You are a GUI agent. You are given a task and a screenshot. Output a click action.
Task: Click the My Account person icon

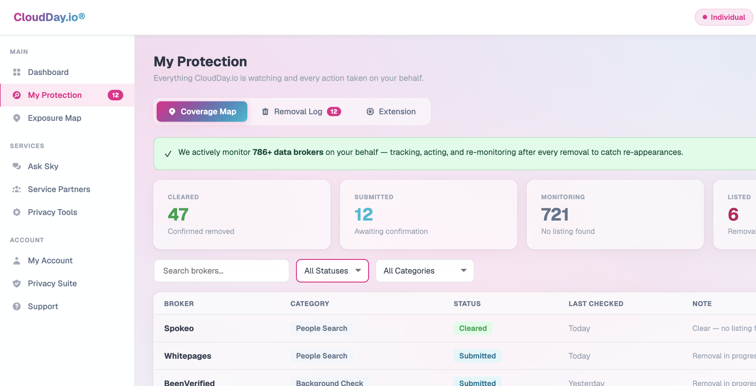pyautogui.click(x=17, y=261)
